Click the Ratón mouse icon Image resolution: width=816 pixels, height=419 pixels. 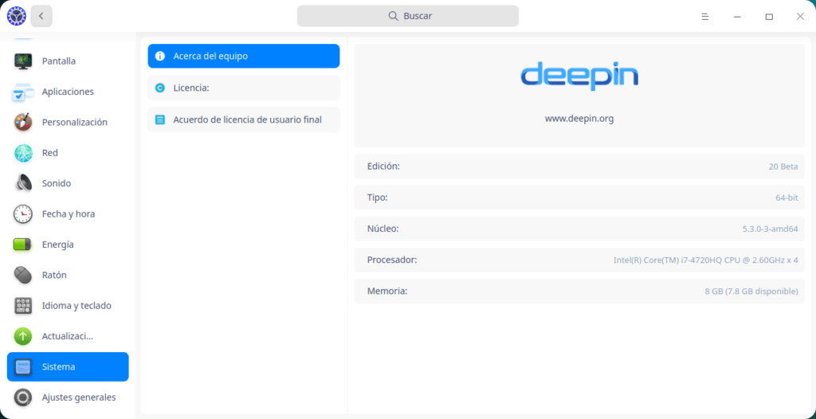tap(23, 275)
